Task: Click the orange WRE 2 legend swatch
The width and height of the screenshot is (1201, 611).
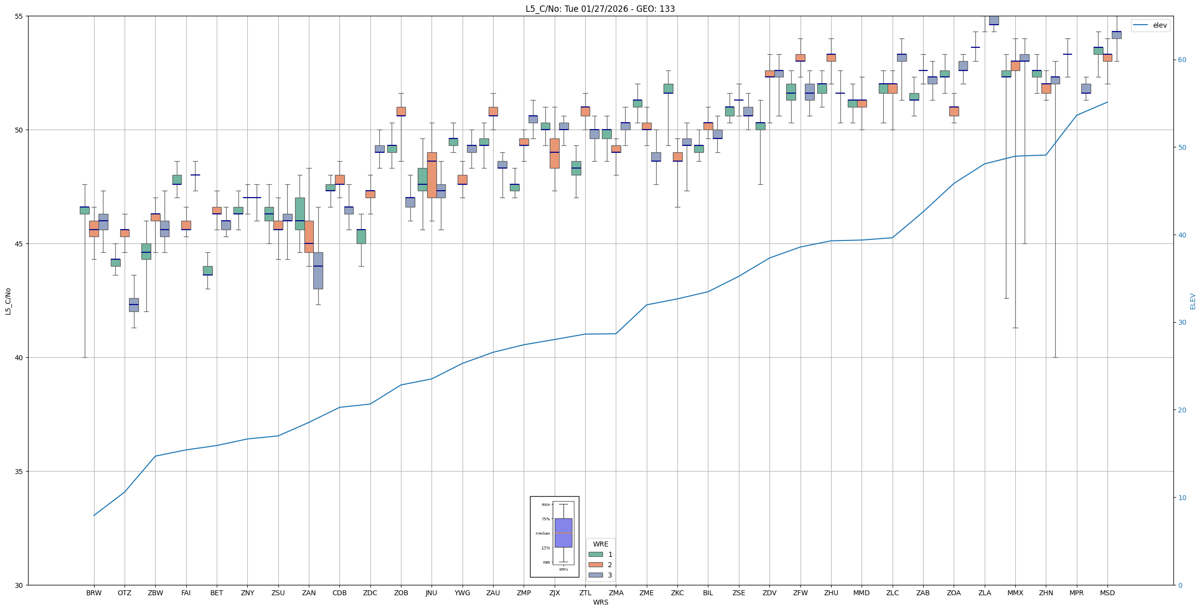Action: (x=596, y=565)
